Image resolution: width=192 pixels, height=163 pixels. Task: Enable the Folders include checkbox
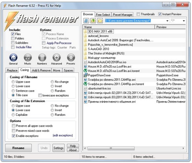coord(13,38)
